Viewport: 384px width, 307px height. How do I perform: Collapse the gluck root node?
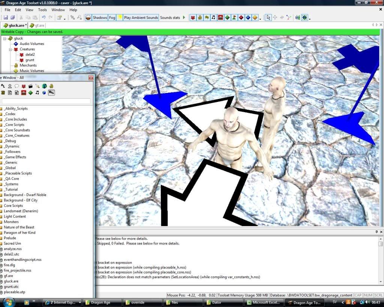tap(5, 39)
